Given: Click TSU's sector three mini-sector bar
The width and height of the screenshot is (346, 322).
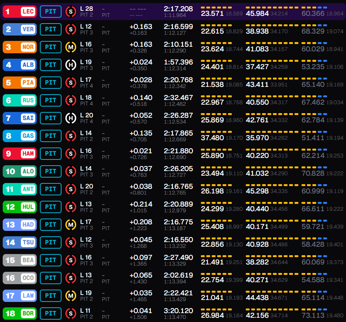Looking at the screenshot, I should coord(314,238).
